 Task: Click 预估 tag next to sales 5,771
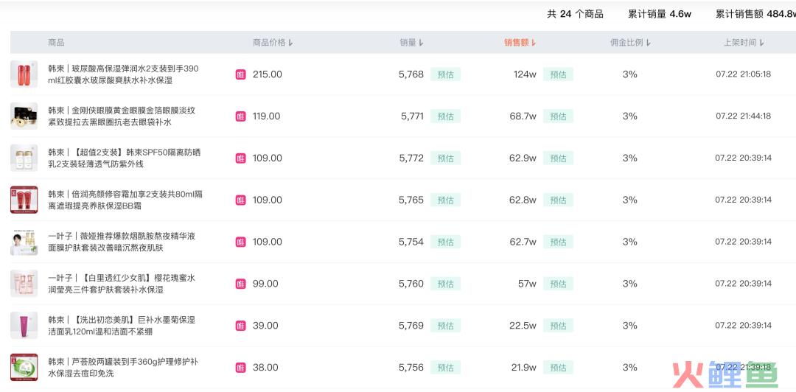(445, 116)
